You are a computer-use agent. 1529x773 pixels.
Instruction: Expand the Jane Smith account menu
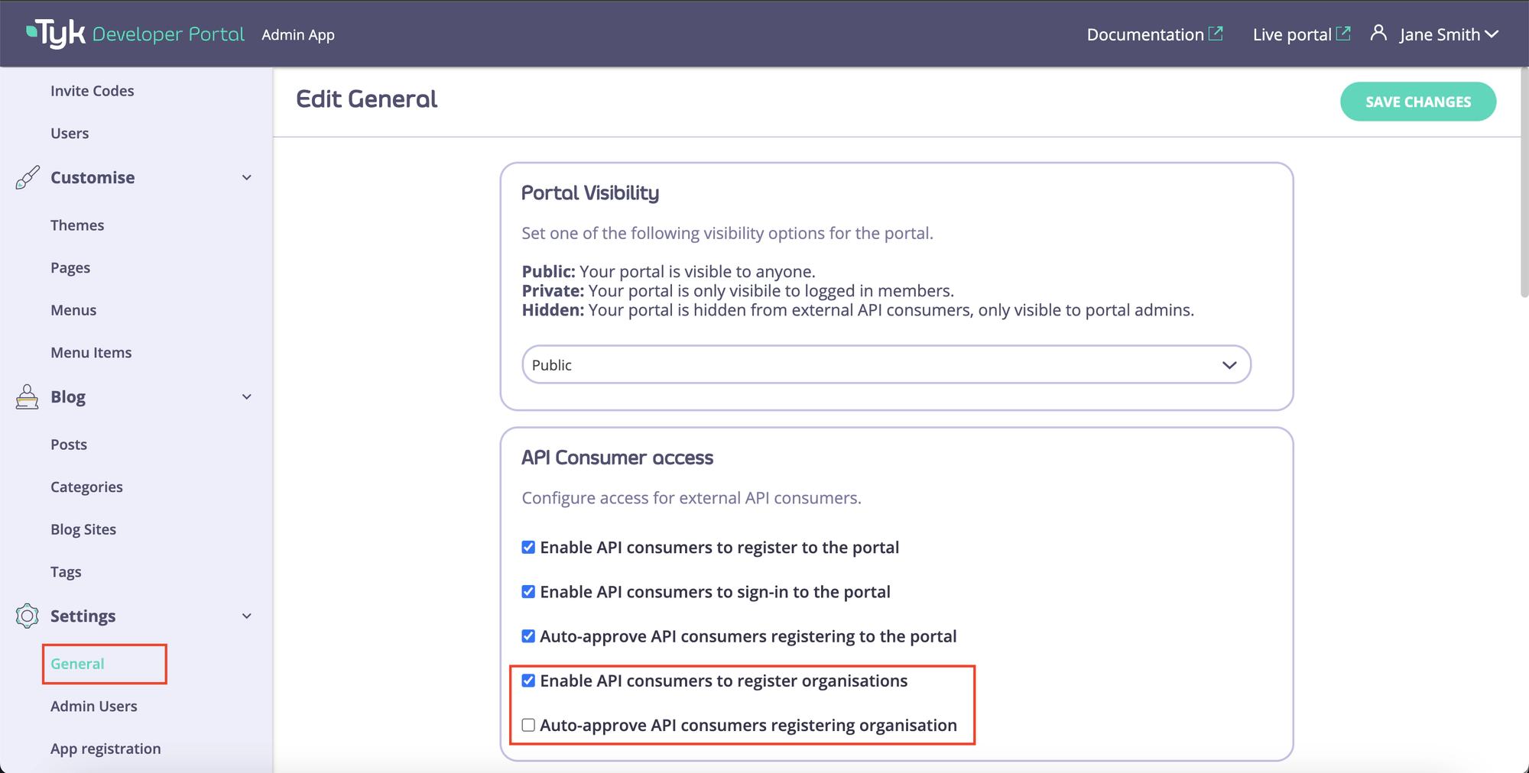[1492, 34]
